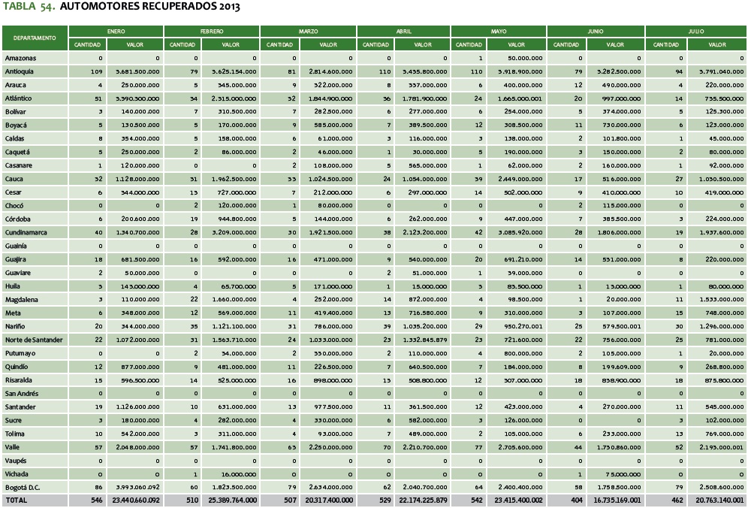748x508 pixels.
Task: Select the ABRIL month header
Action: [x=403, y=32]
